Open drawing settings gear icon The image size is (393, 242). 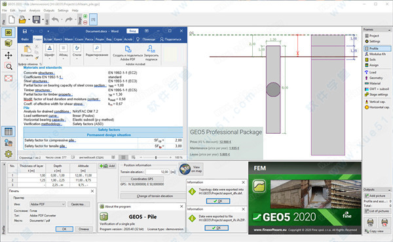(x=9, y=153)
